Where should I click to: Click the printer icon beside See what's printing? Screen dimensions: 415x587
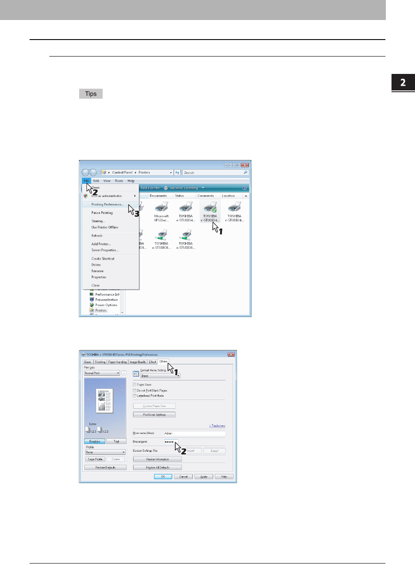click(x=166, y=188)
